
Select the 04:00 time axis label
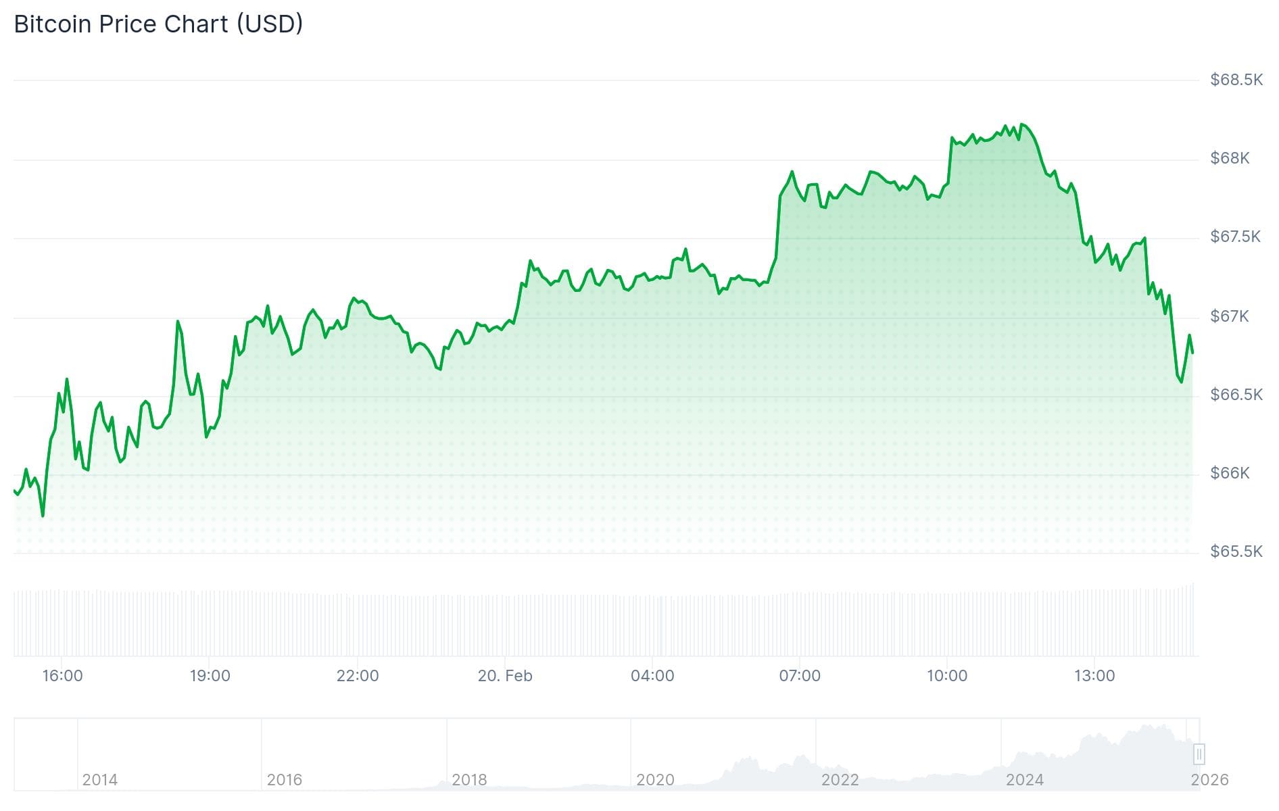pyautogui.click(x=652, y=676)
